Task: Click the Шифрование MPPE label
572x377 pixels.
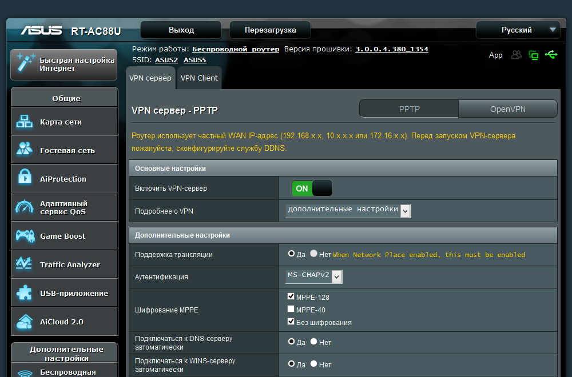Action: coord(166,310)
